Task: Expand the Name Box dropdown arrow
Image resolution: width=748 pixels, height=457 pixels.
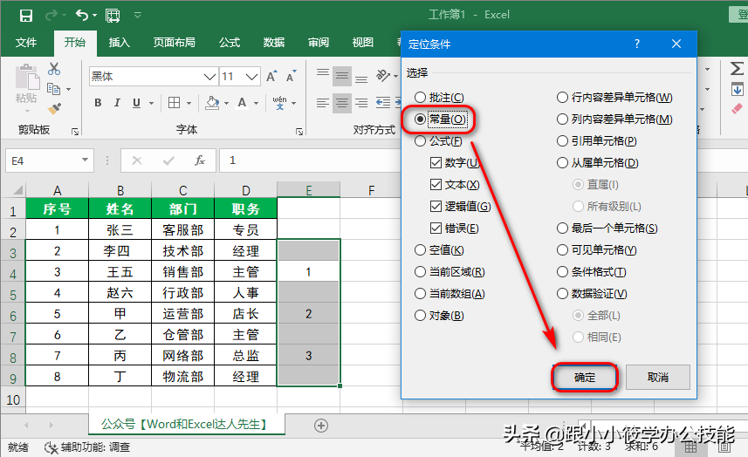Action: [85, 160]
